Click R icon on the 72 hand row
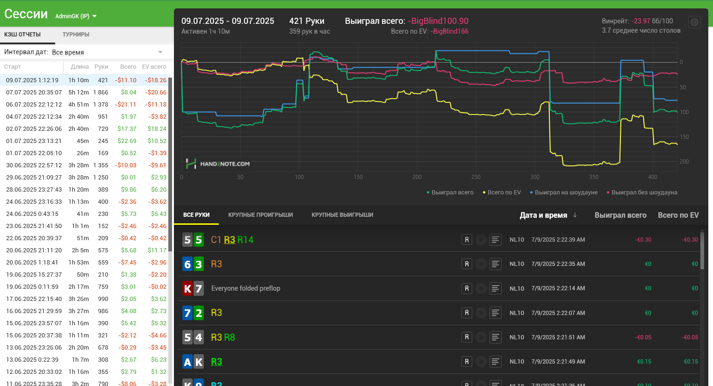Screen dimensions: 713x386 pos(467,313)
